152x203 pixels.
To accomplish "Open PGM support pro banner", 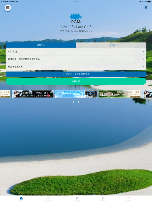I will point(33,94).
